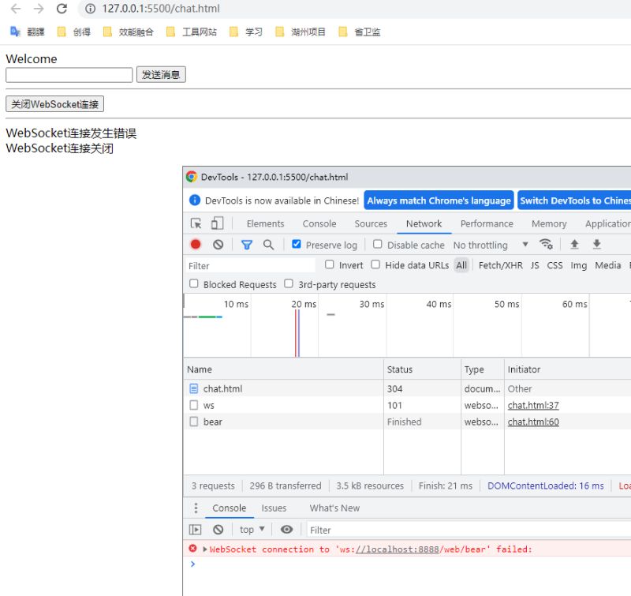
Task: Check 3rd-party requests
Action: click(289, 283)
